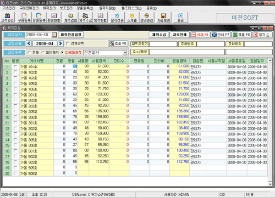Screen dimensions: 275x198
Task: Click the 삭제 F4 delete button
Action: pos(200,35)
